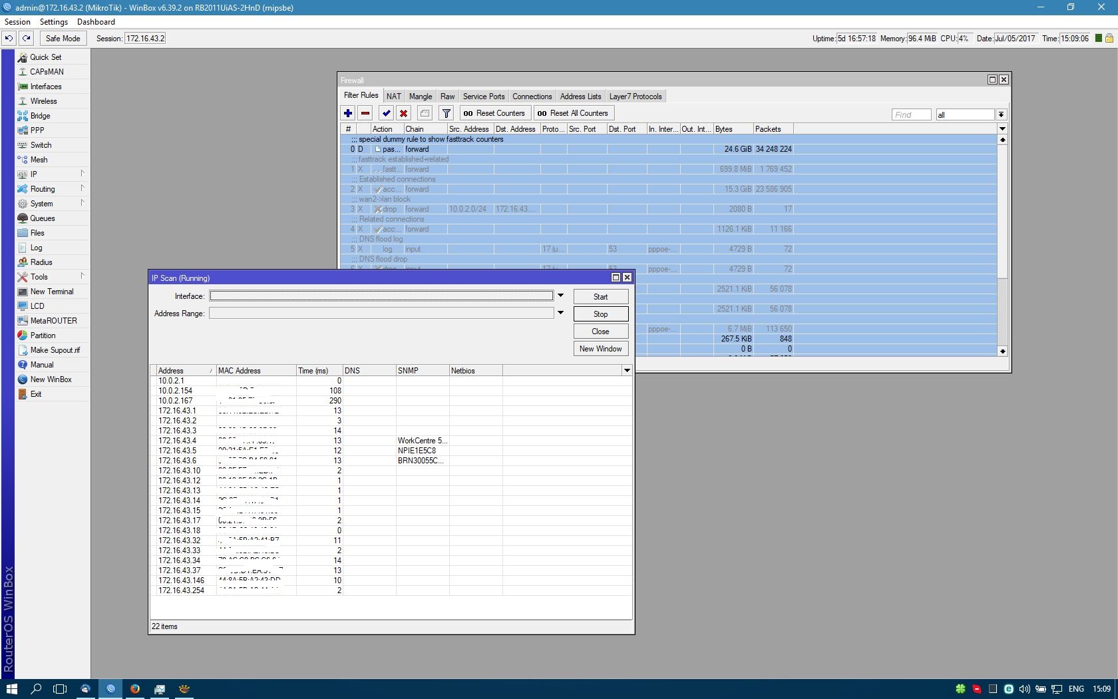Select the 172.16.43.254 row in IP Scan
The image size is (1118, 699).
(391, 590)
